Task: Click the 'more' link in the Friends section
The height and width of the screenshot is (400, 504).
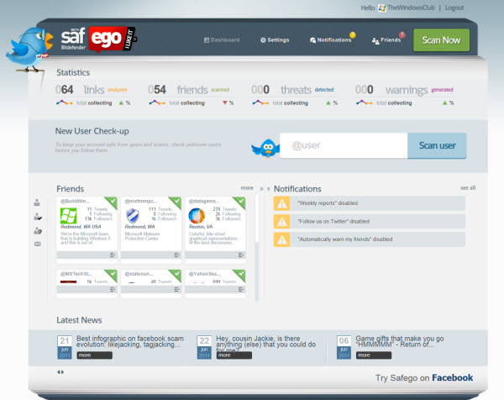Action: 247,187
